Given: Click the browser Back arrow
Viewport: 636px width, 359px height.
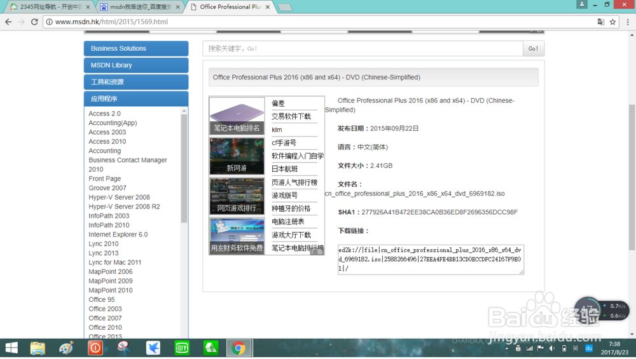Looking at the screenshot, I should [8, 22].
